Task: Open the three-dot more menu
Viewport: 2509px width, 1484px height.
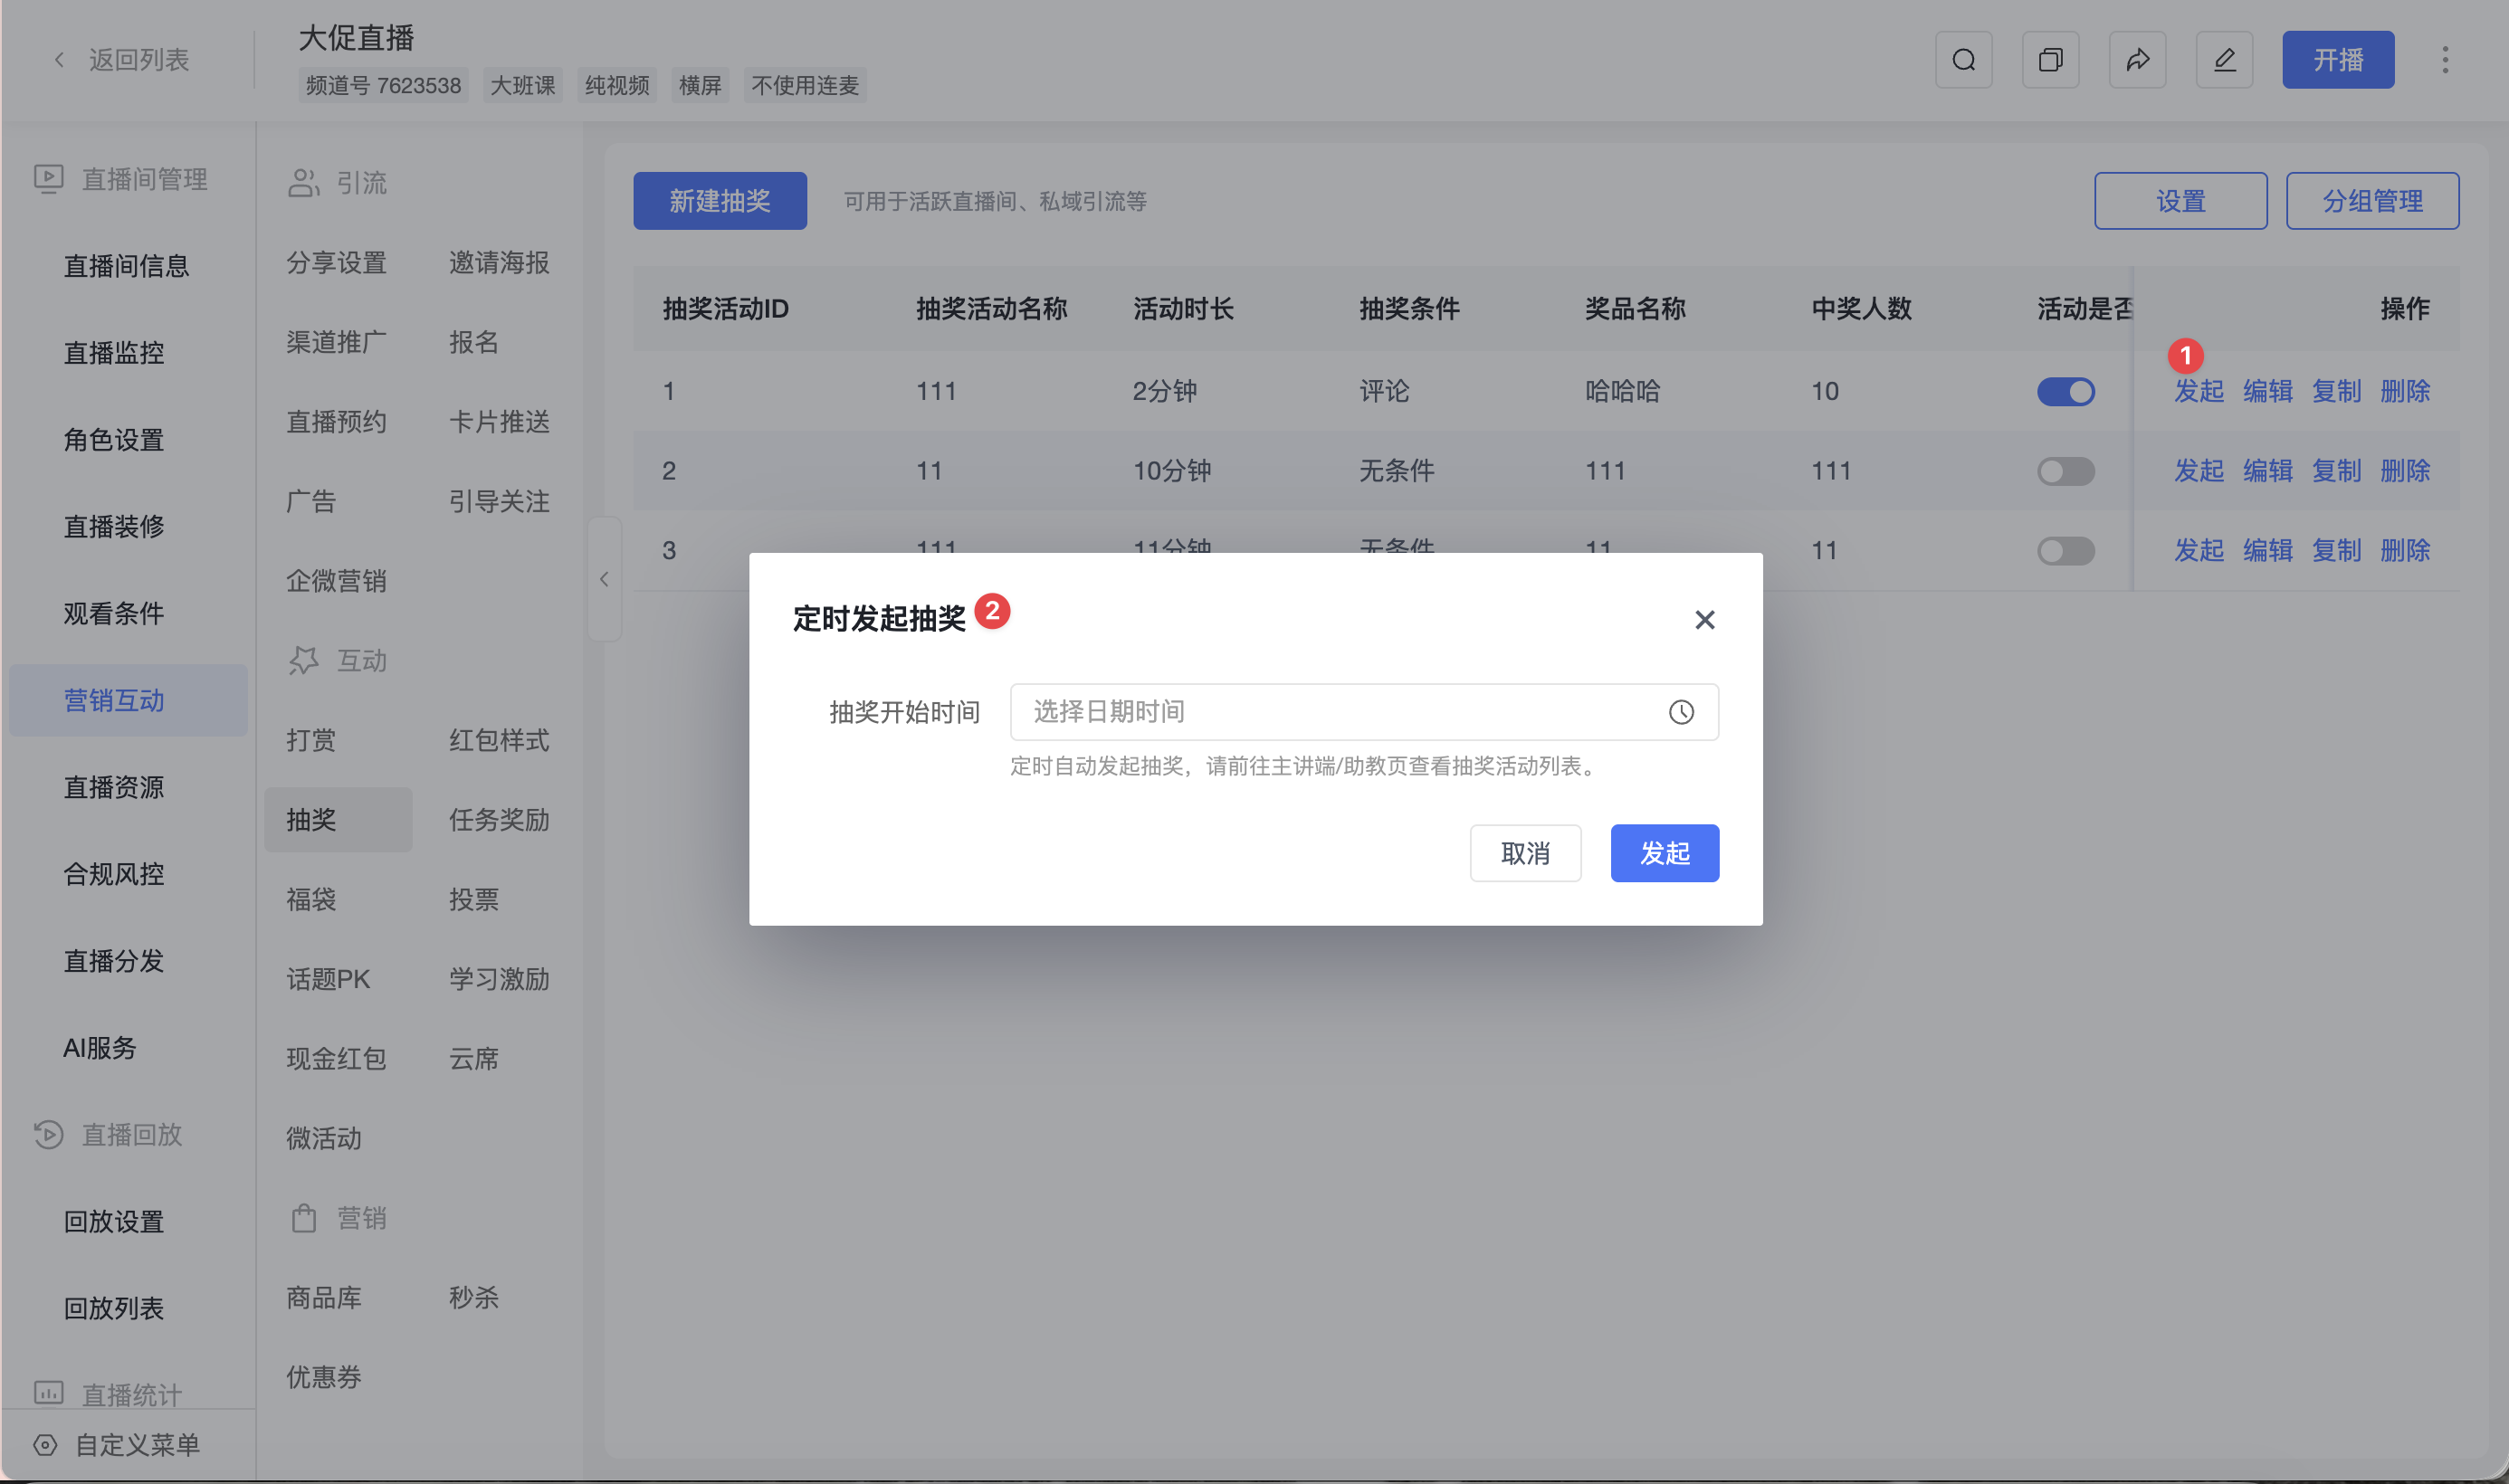Action: (x=2445, y=60)
